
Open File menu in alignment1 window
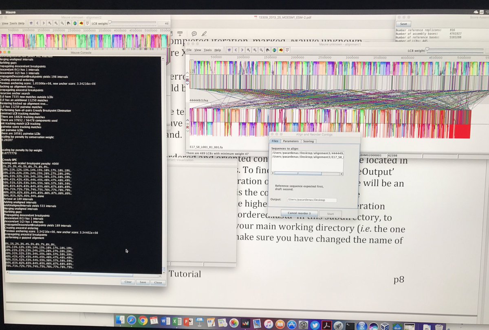pyautogui.click(x=189, y=50)
